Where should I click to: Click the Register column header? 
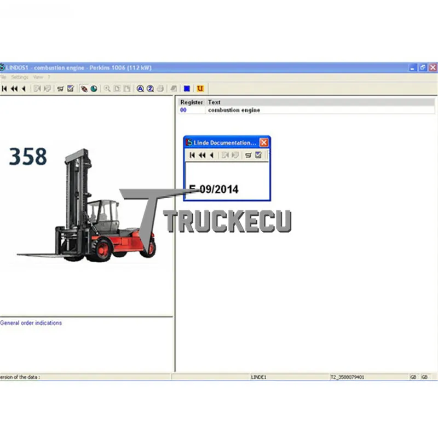coord(192,102)
